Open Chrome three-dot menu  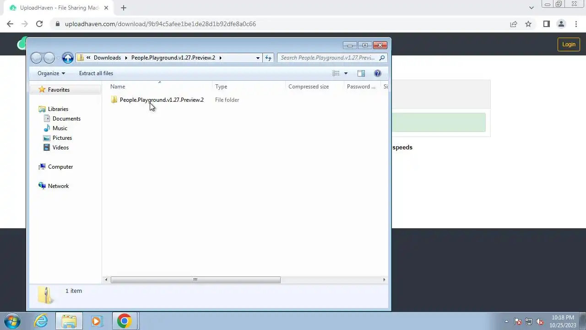click(x=576, y=24)
